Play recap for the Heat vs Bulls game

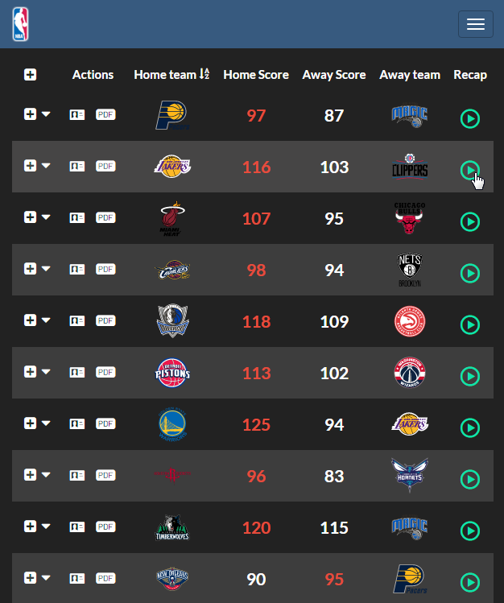coord(470,221)
